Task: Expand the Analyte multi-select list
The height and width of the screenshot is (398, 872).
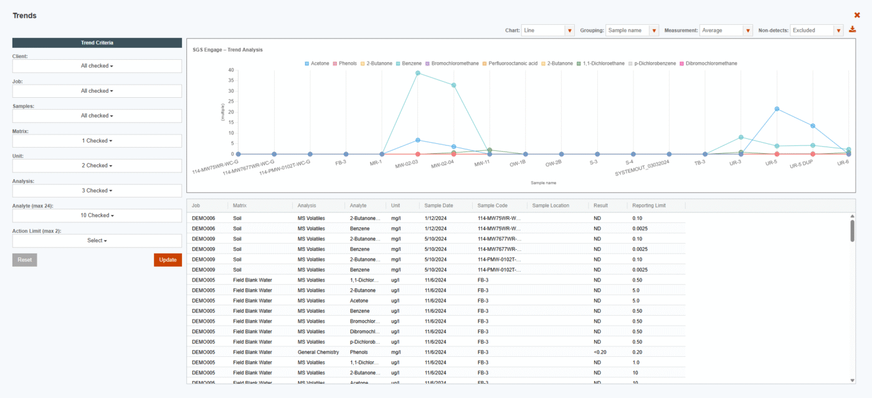Action: click(97, 216)
